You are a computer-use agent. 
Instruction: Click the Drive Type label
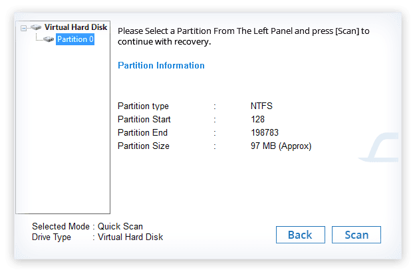tap(51, 237)
